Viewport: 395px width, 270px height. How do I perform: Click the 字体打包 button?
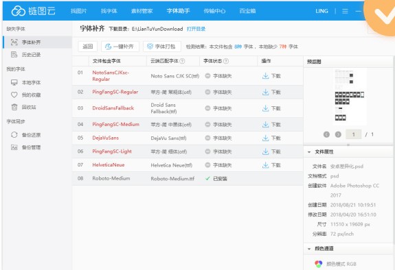(161, 47)
